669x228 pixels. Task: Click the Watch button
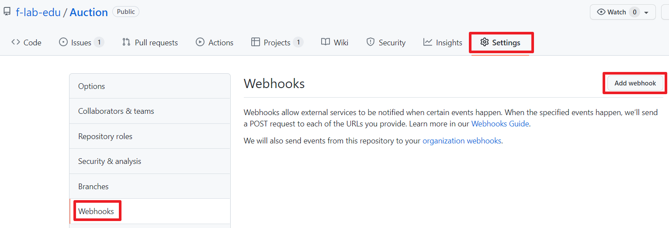[x=623, y=12]
